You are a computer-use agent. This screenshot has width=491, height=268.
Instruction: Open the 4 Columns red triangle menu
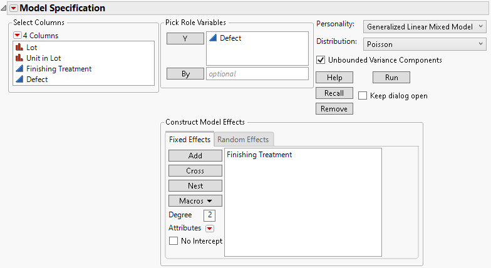[x=17, y=36]
